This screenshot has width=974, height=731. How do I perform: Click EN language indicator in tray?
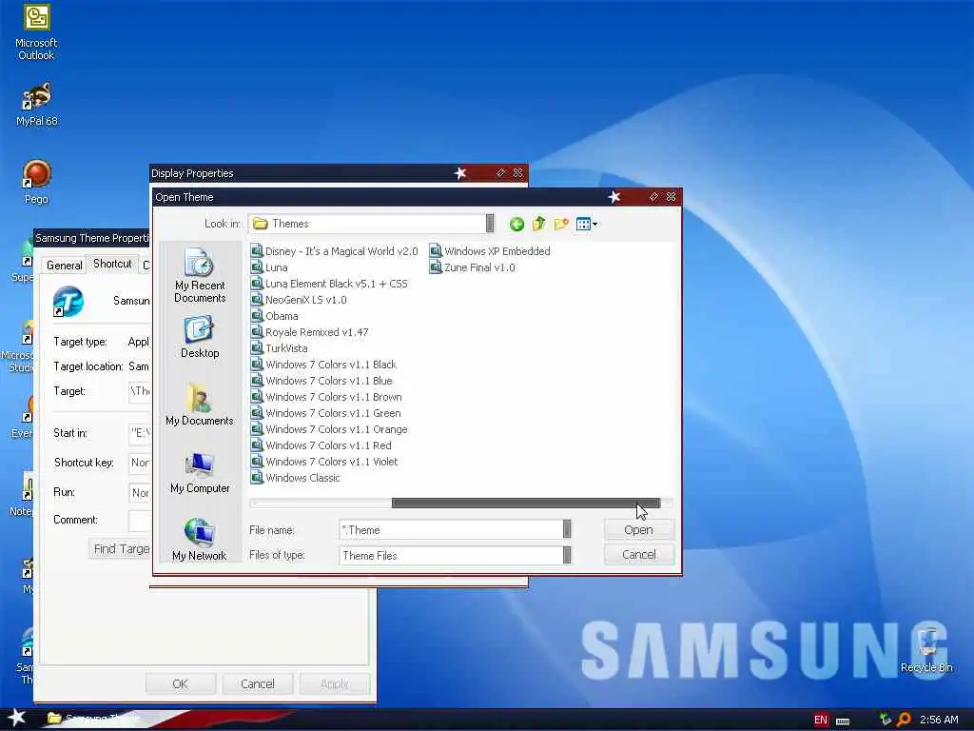(821, 720)
